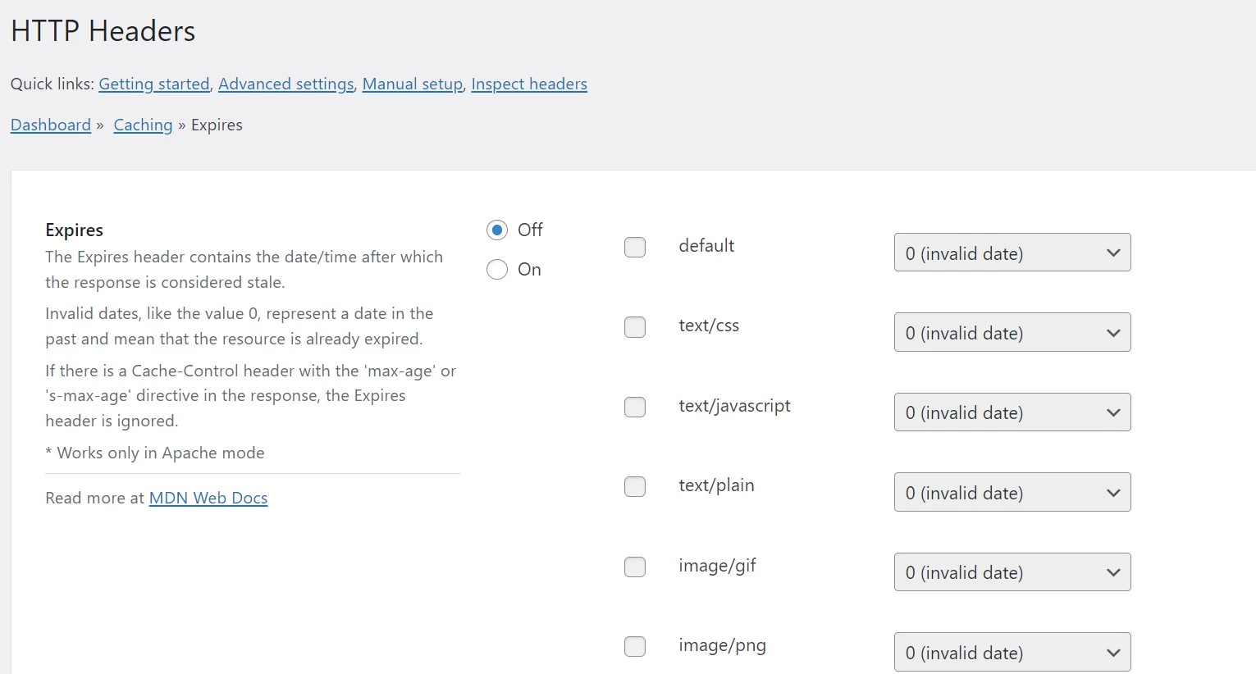Image resolution: width=1256 pixels, height=674 pixels.
Task: Select the Off radio button for Expires
Action: tap(497, 230)
